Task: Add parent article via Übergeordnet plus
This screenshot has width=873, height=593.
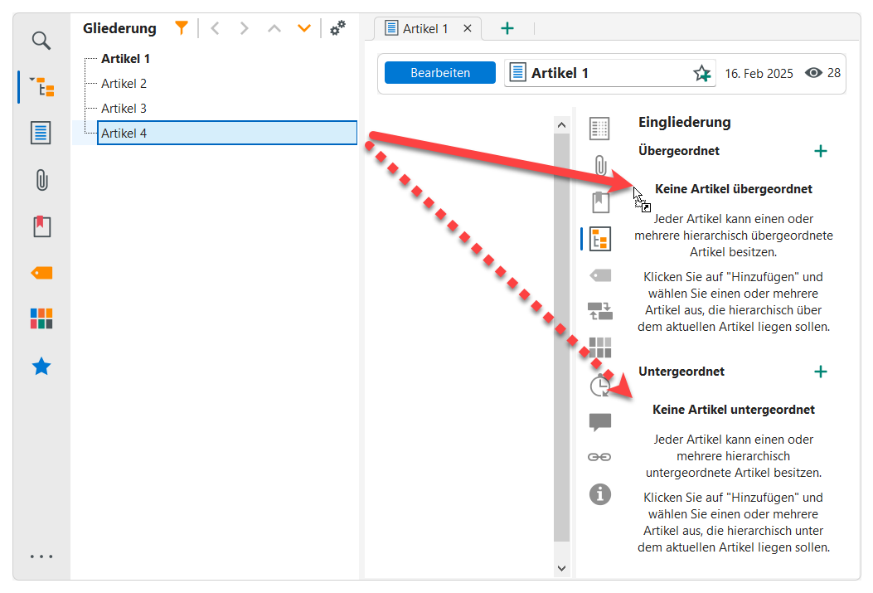Action: tap(820, 151)
